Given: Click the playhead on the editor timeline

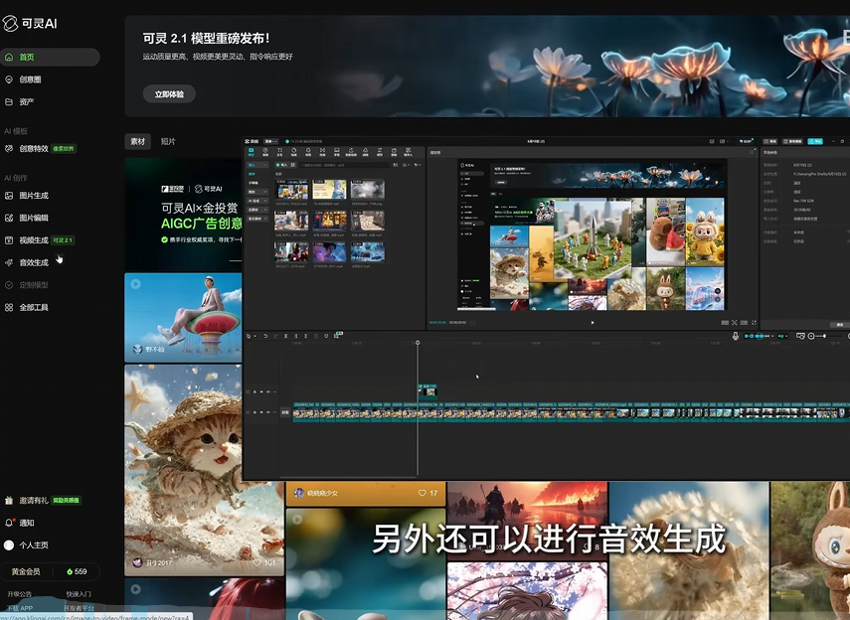Looking at the screenshot, I should pyautogui.click(x=418, y=344).
